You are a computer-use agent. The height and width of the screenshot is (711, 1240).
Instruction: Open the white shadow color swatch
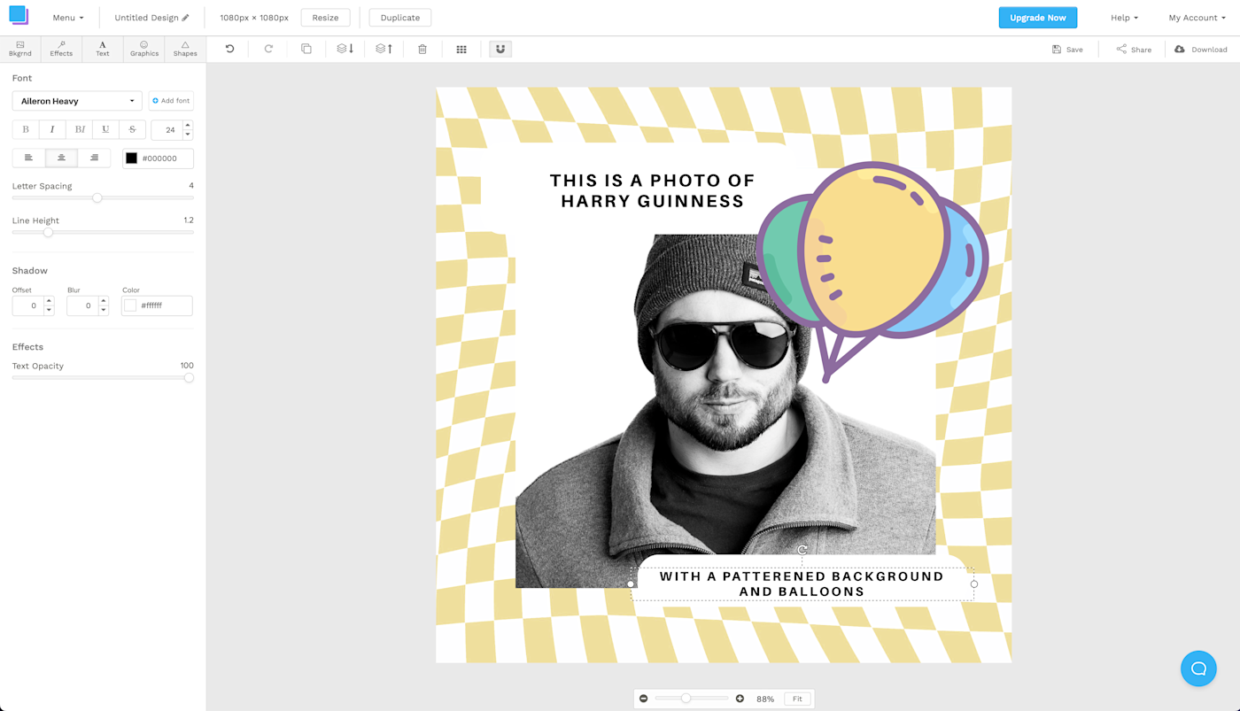pyautogui.click(x=130, y=305)
